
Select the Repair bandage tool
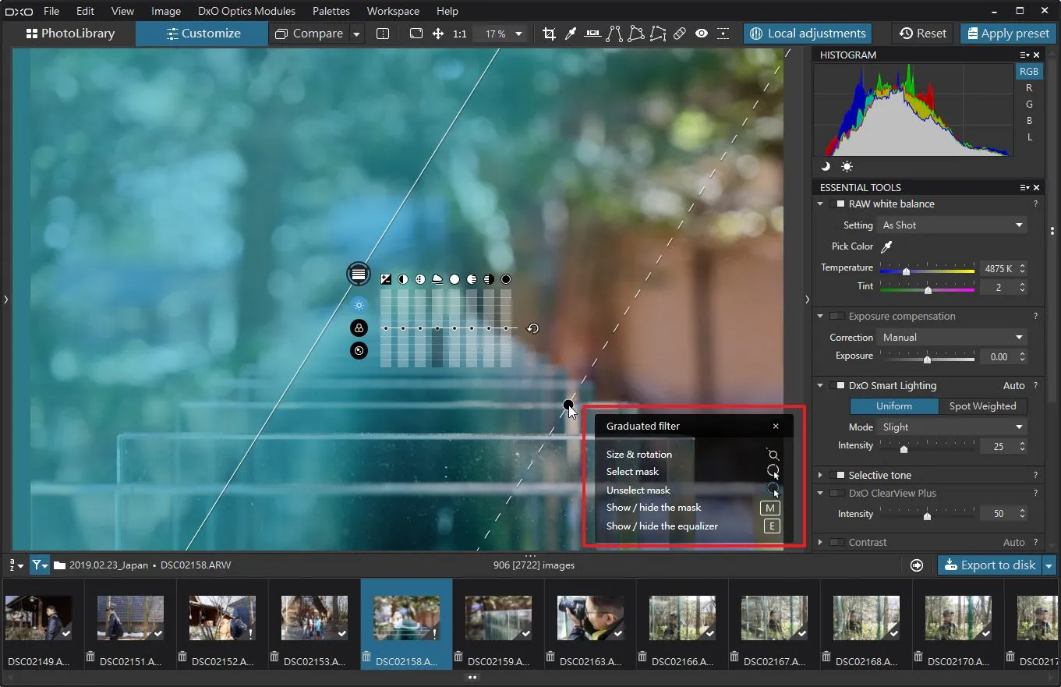pos(680,34)
